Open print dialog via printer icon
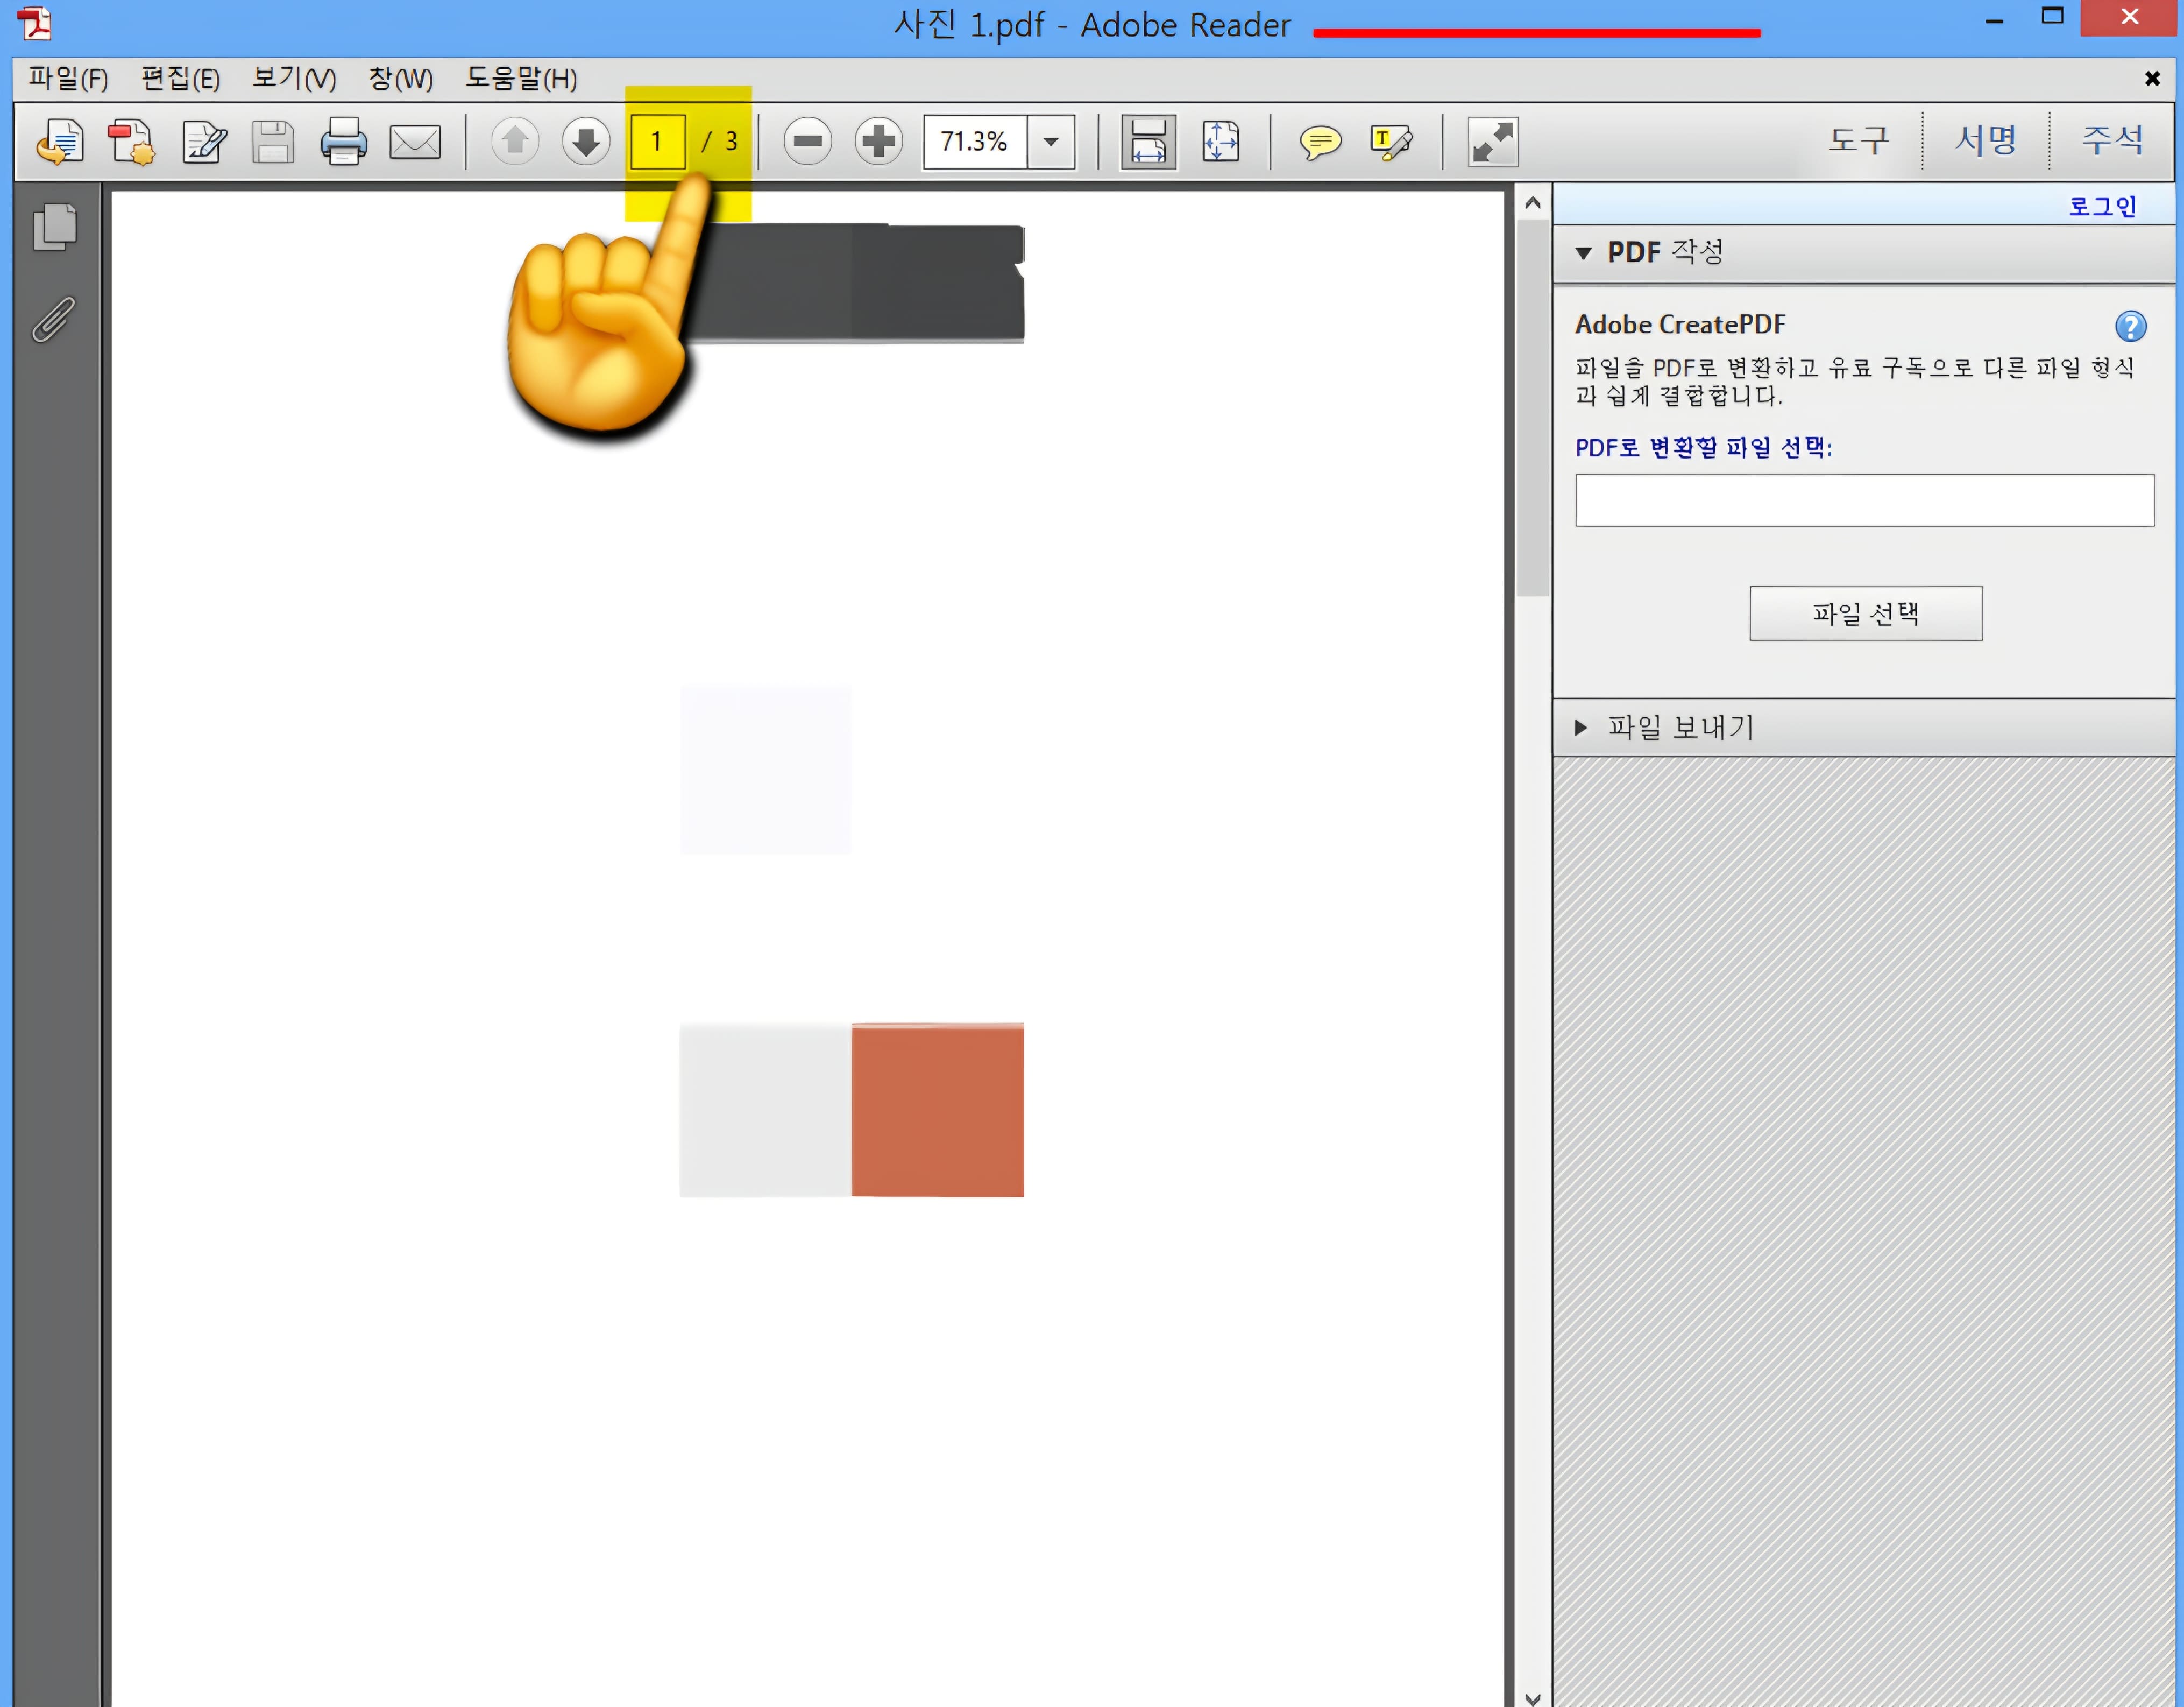 click(x=343, y=142)
